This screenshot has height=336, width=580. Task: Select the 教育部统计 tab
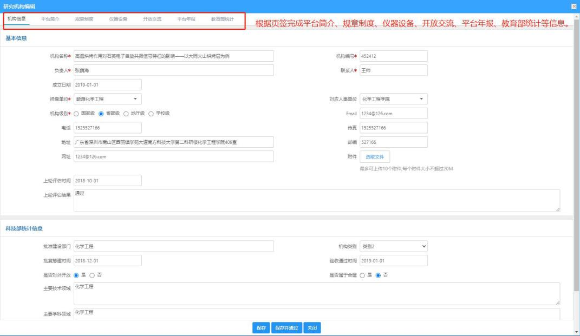point(223,19)
